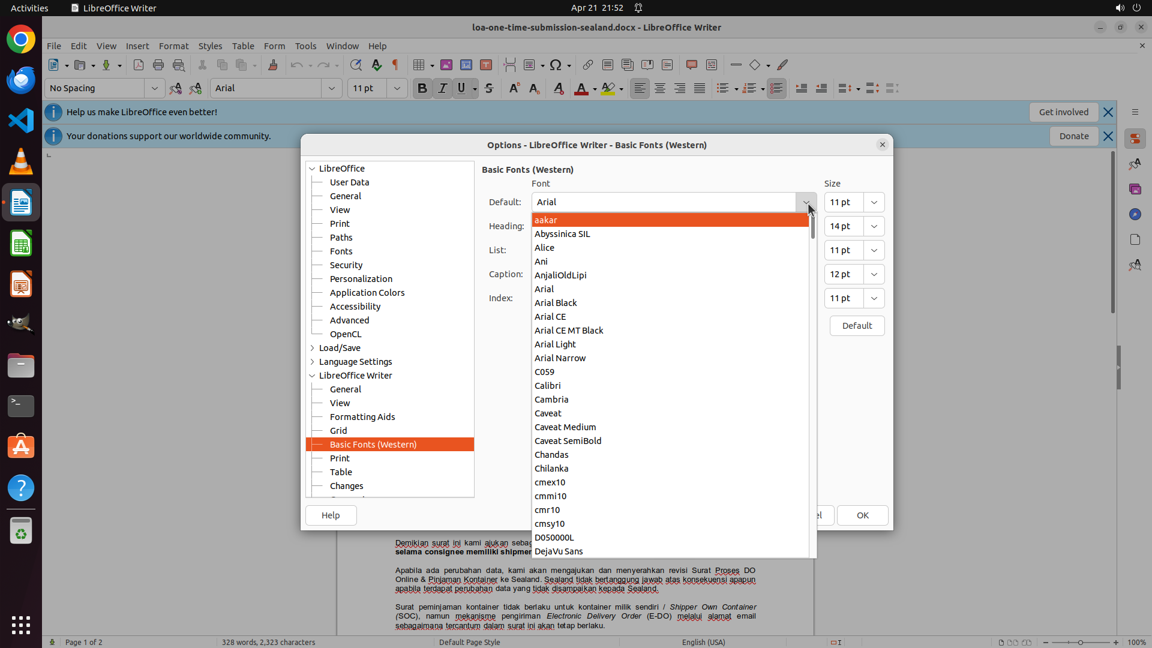This screenshot has width=1152, height=648.
Task: Insert special character omega icon
Action: point(556,65)
